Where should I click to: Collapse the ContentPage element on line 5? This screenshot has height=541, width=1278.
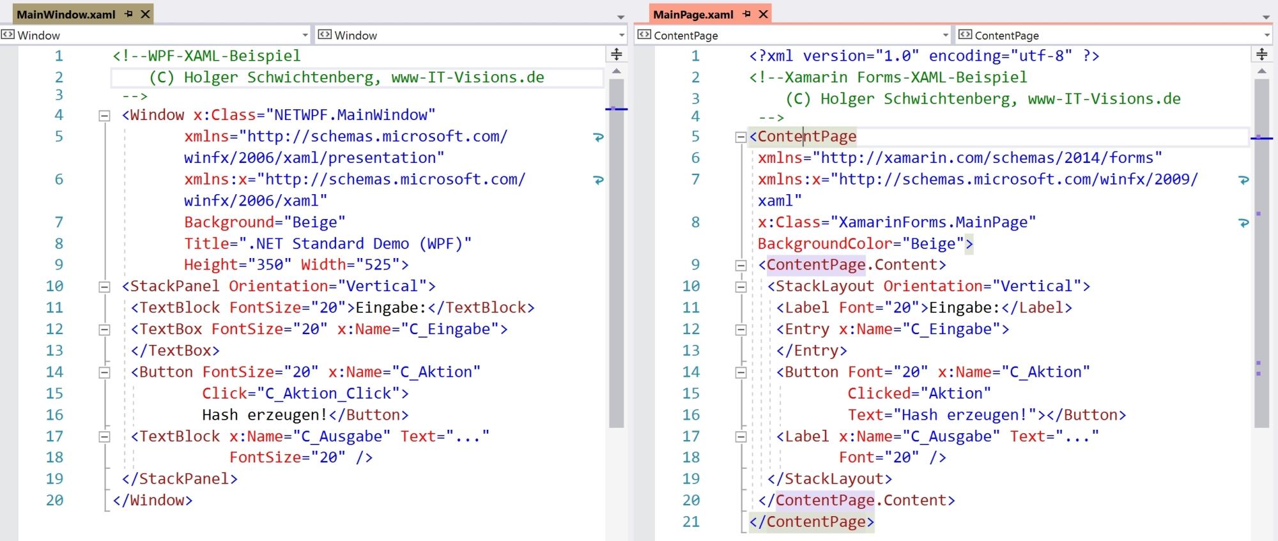741,137
